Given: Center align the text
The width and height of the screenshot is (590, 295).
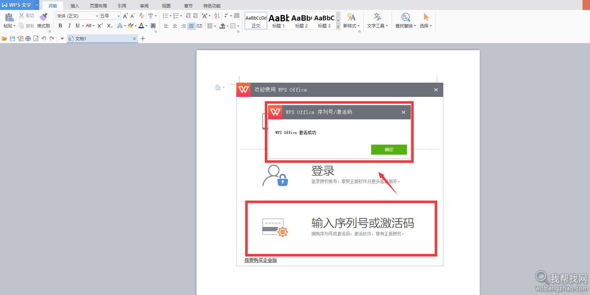Looking at the screenshot, I should 175,26.
